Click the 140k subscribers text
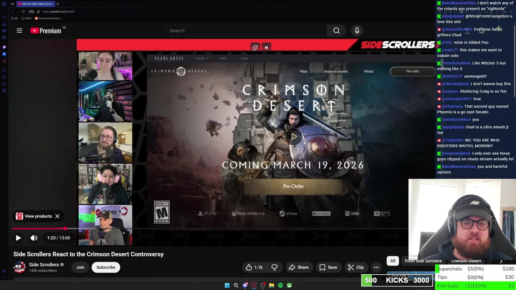 [x=43, y=271]
